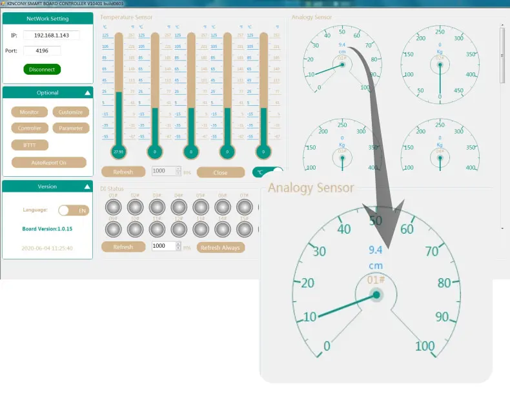This screenshot has width=510, height=404.
Task: Click the Analogy Sensor scrollbar down arrow
Action: [502, 228]
